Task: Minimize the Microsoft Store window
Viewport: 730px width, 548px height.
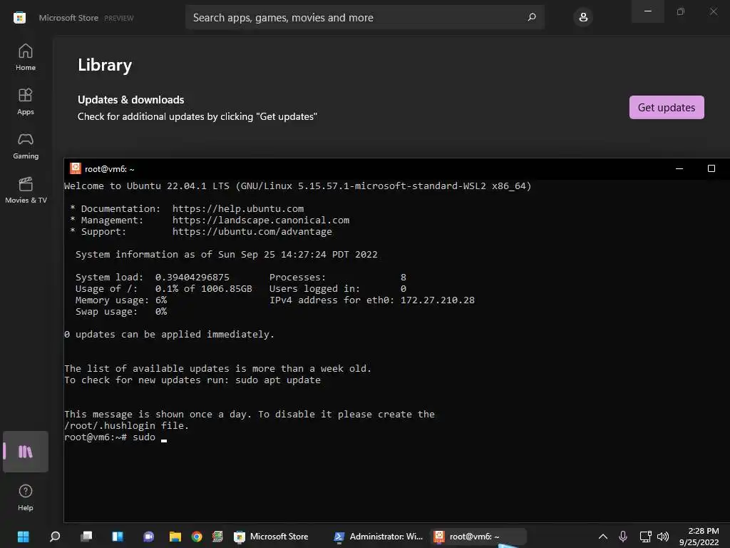Action: [x=647, y=11]
